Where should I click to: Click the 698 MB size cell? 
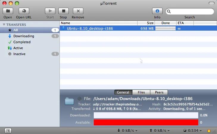point(147,29)
